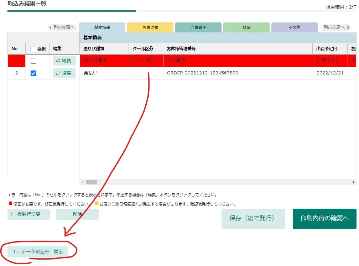The width and height of the screenshot is (359, 266).
Task: Click the horizontal scrollbar thumb
Action: click(x=91, y=182)
